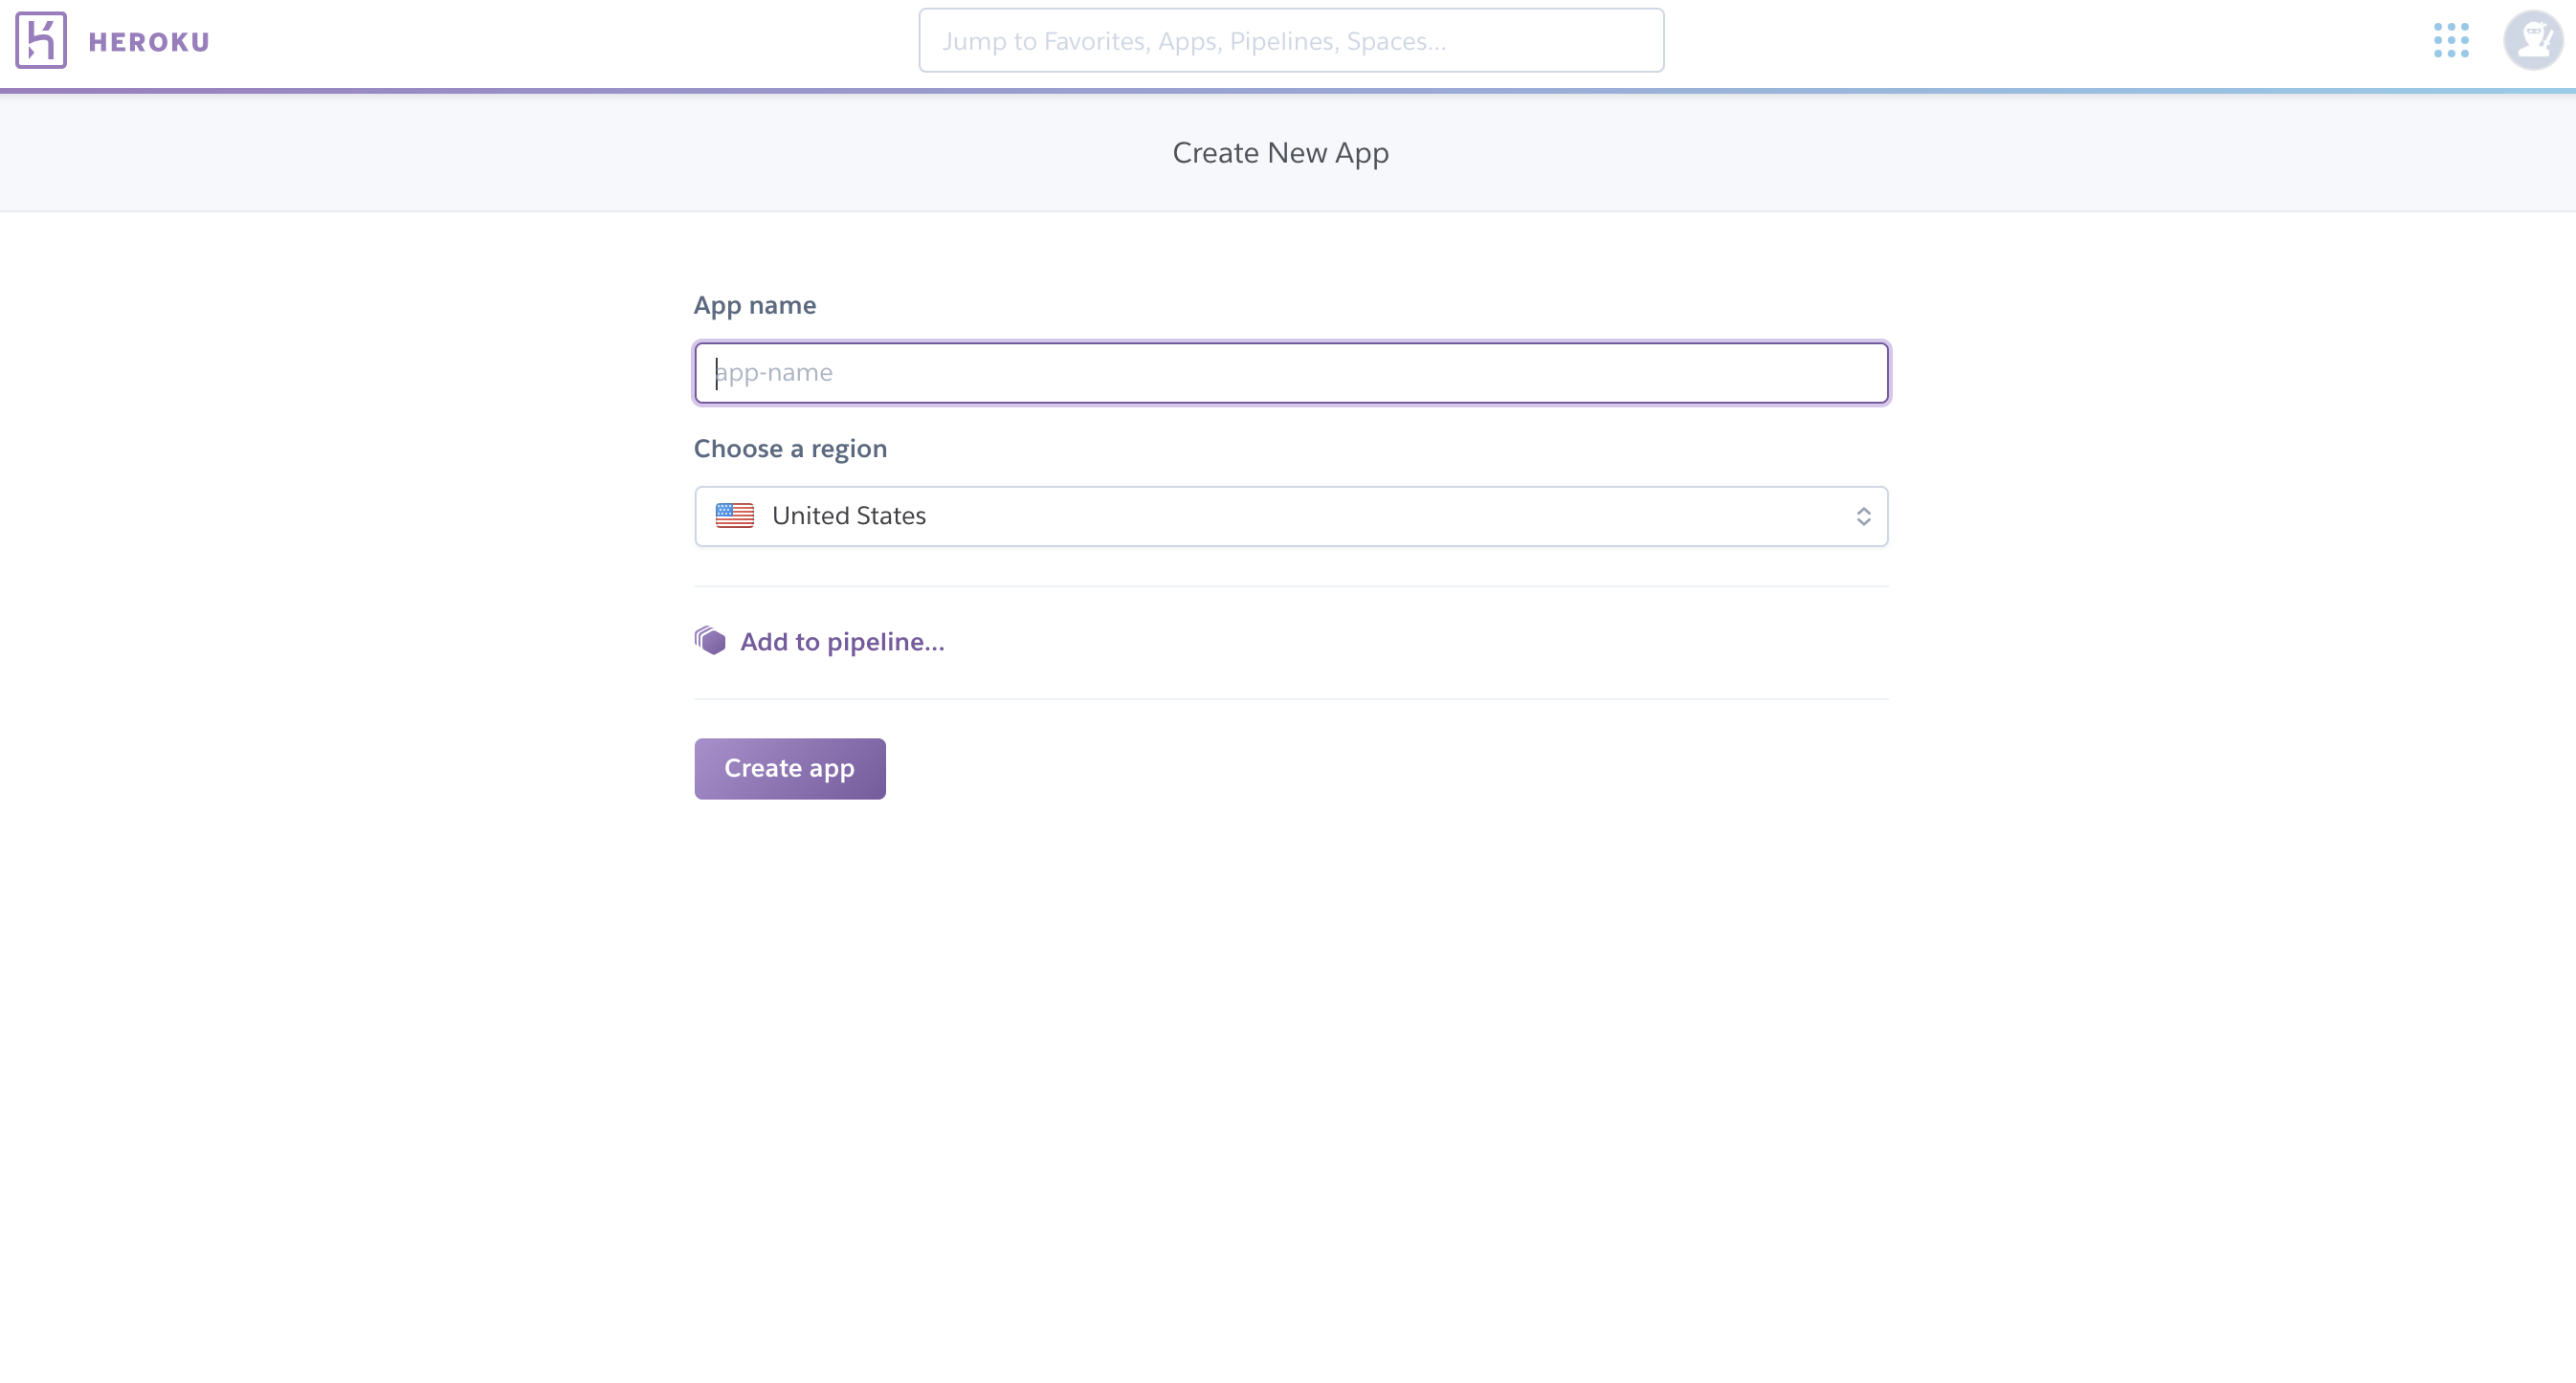Screen dimensions: 2576x1383
Task: Open the user avatar account menu
Action: tap(2531, 41)
